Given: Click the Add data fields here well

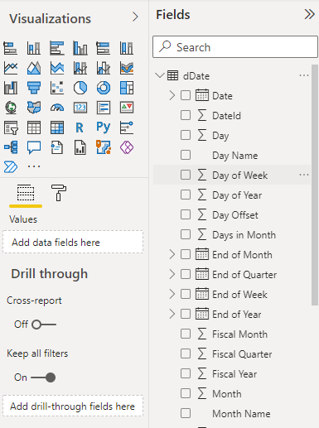Looking at the screenshot, I should point(73,242).
